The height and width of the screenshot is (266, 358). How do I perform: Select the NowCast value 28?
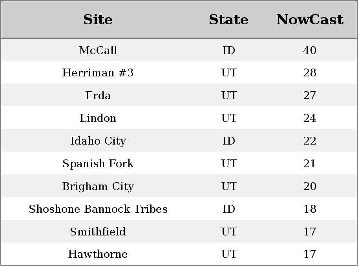tap(310, 73)
